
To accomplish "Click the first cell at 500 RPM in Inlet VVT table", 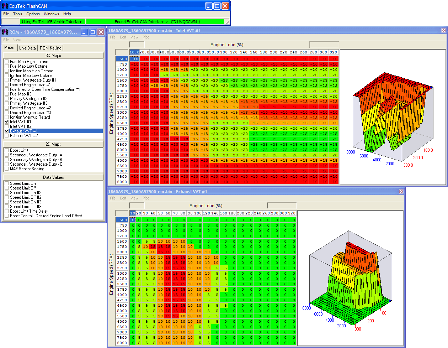I will (x=134, y=59).
